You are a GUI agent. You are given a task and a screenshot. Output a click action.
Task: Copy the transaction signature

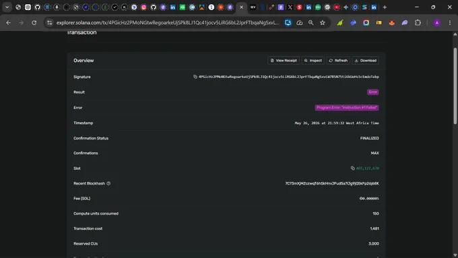tap(195, 77)
